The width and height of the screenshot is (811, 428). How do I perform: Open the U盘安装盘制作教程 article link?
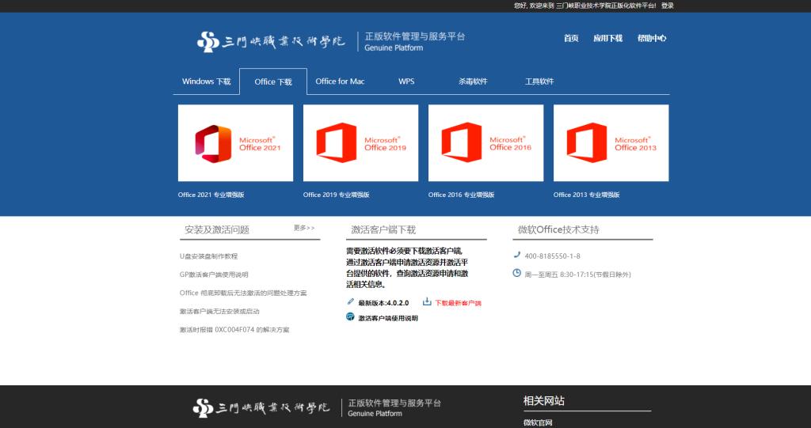pyautogui.click(x=208, y=256)
